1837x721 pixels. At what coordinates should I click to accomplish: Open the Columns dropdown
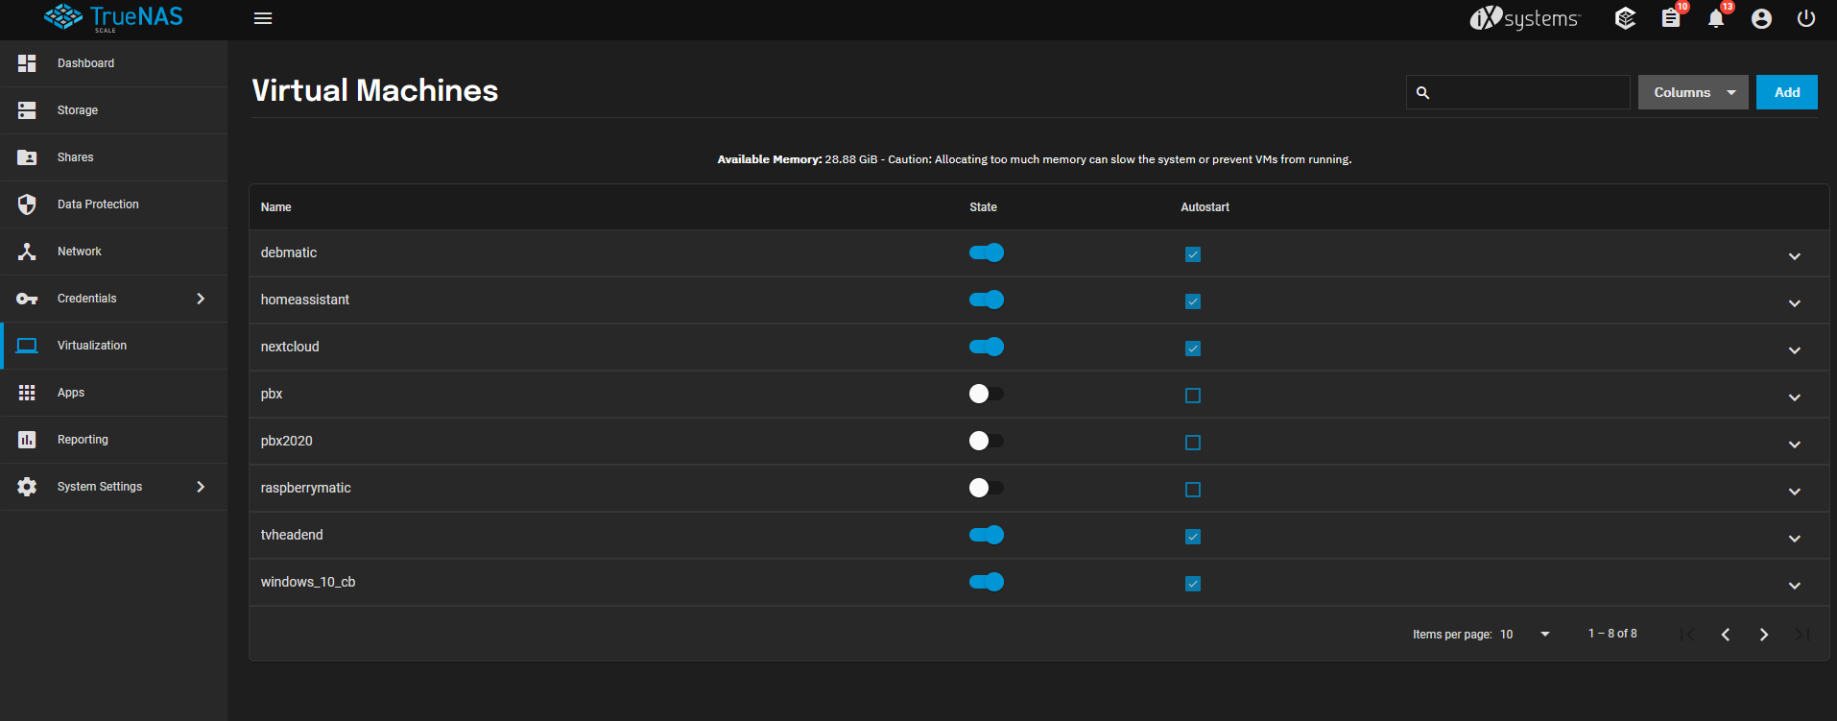click(x=1693, y=92)
